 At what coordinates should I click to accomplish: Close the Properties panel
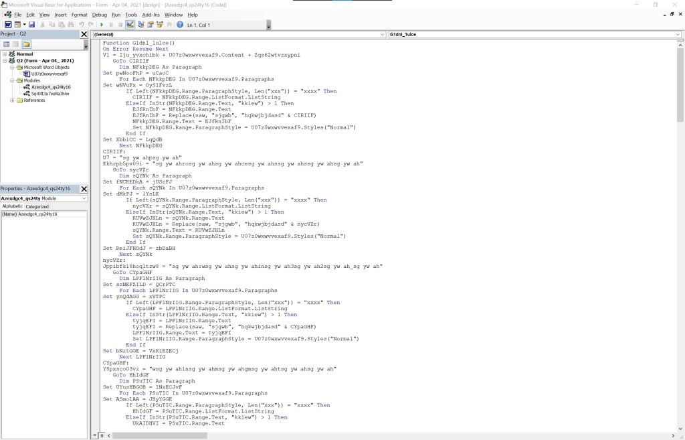[84, 189]
